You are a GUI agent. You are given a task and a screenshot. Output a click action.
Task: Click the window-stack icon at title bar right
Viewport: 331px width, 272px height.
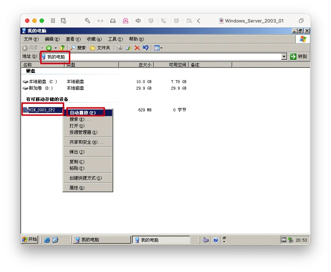click(x=301, y=21)
